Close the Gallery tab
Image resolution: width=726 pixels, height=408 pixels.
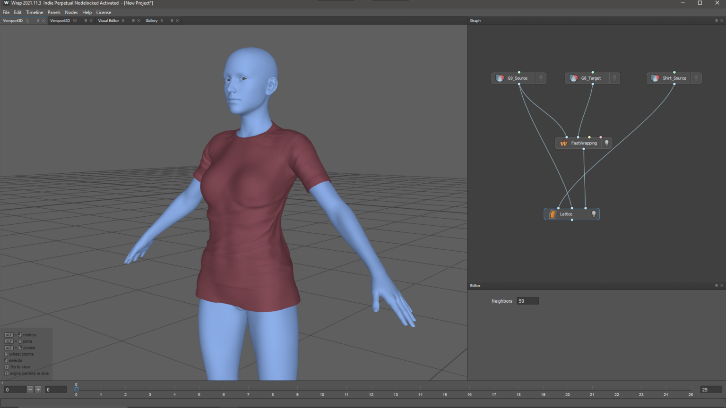tap(176, 20)
